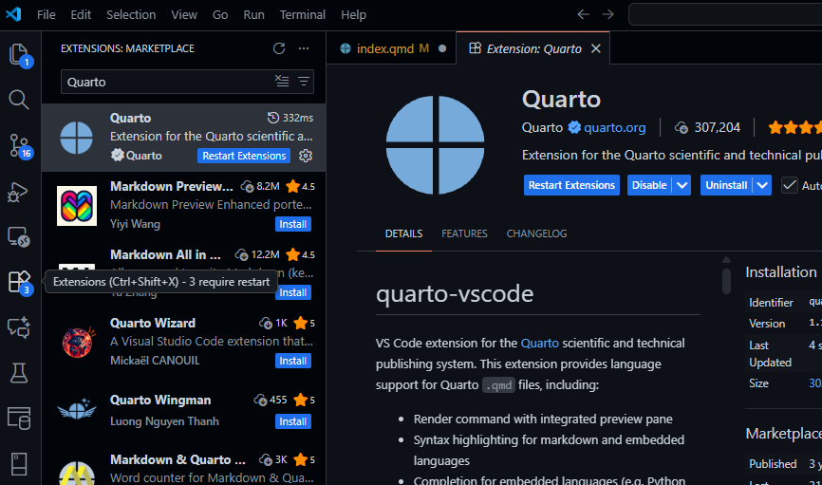
Task: Open the Search view in activity bar
Action: pyautogui.click(x=19, y=100)
